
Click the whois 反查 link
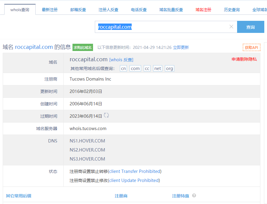pyautogui.click(x=121, y=60)
